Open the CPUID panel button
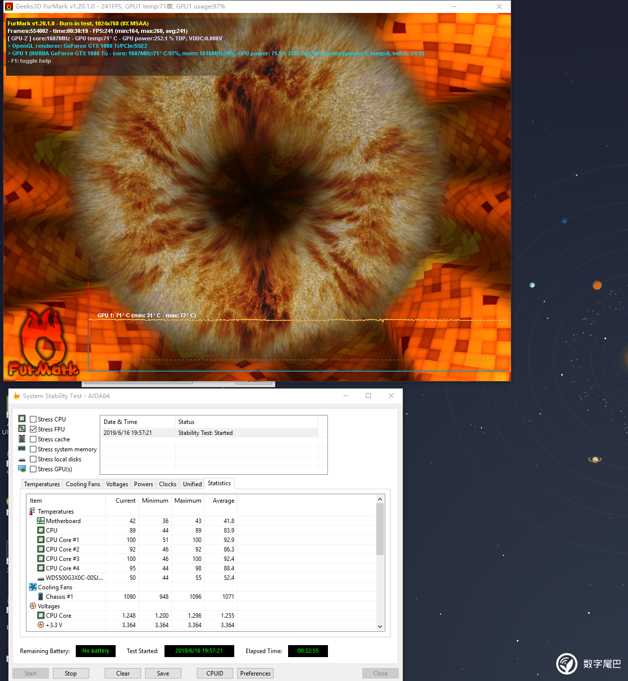 [215, 673]
